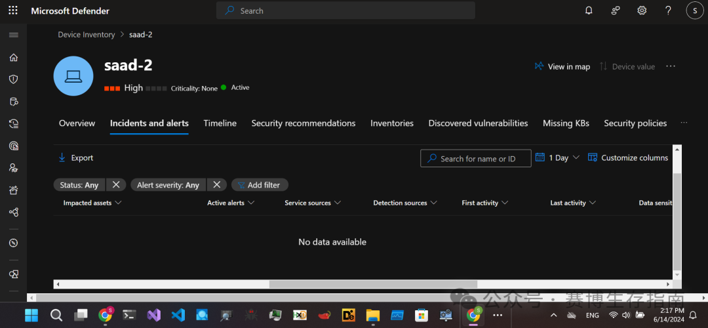This screenshot has width=708, height=328.
Task: Open the Security recommendations tab
Action: pyautogui.click(x=304, y=123)
